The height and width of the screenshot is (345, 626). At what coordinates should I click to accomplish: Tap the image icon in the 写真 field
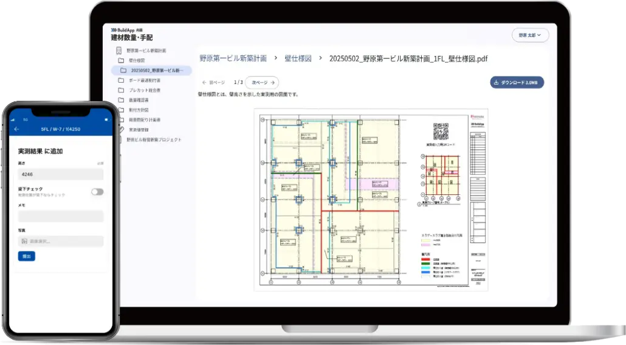[x=24, y=241]
